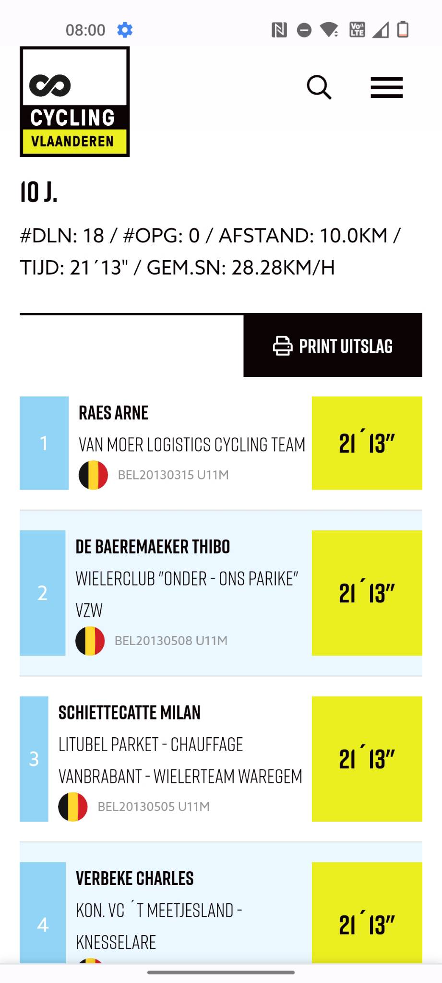Open the search magnifier icon
This screenshot has width=442, height=983.
tap(319, 87)
